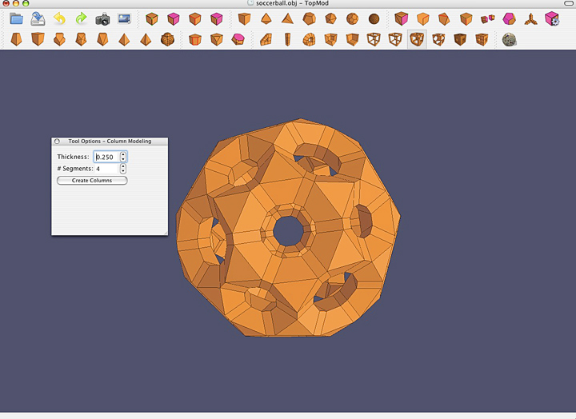
Task: Click the three-pronged orange shape icon
Action: click(x=530, y=18)
